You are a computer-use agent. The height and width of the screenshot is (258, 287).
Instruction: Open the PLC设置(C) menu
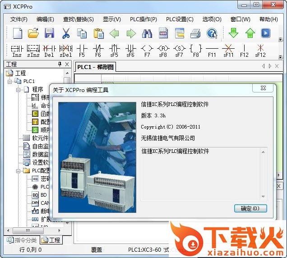(x=180, y=19)
